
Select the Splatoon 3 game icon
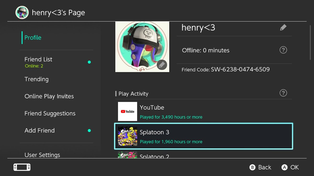coord(127,136)
